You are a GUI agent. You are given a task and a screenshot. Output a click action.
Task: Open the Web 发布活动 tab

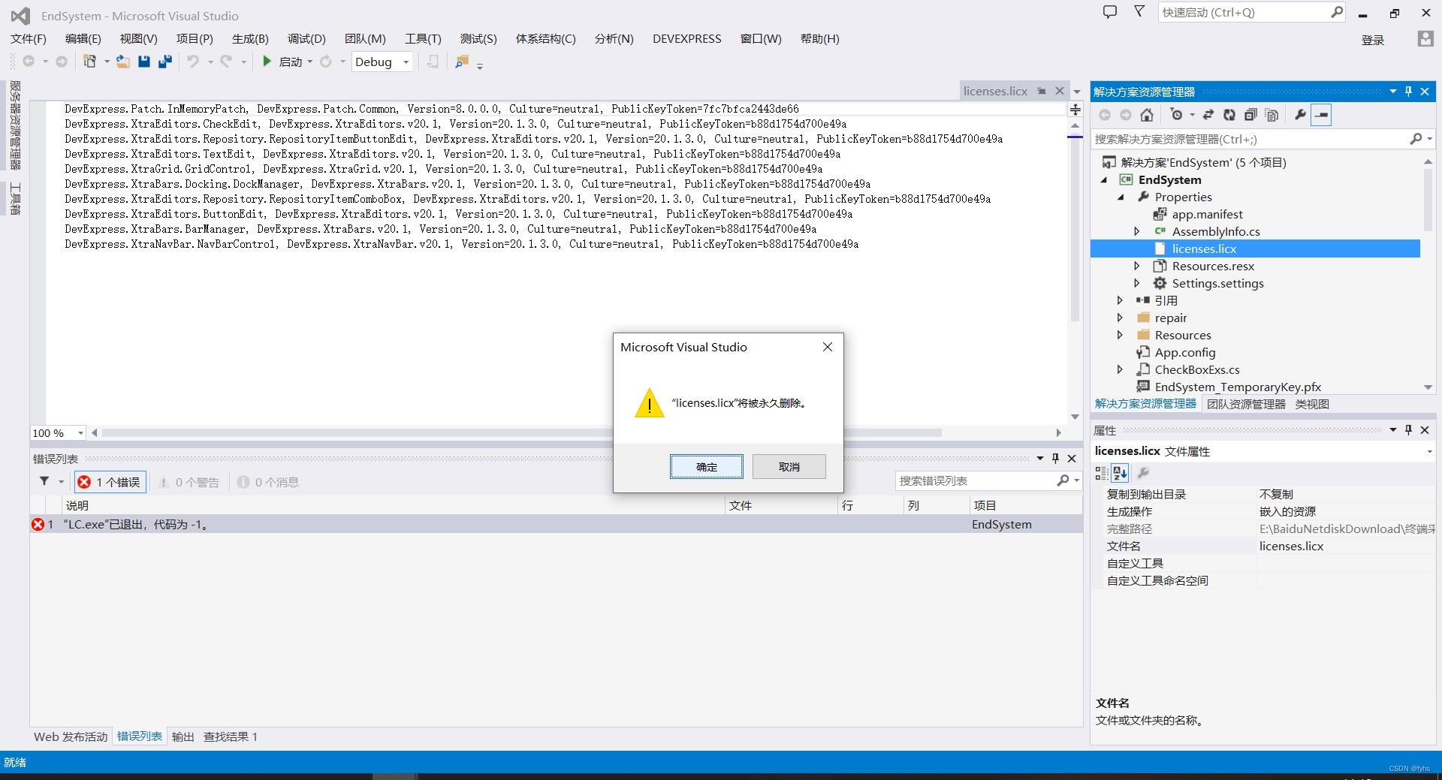(x=71, y=736)
